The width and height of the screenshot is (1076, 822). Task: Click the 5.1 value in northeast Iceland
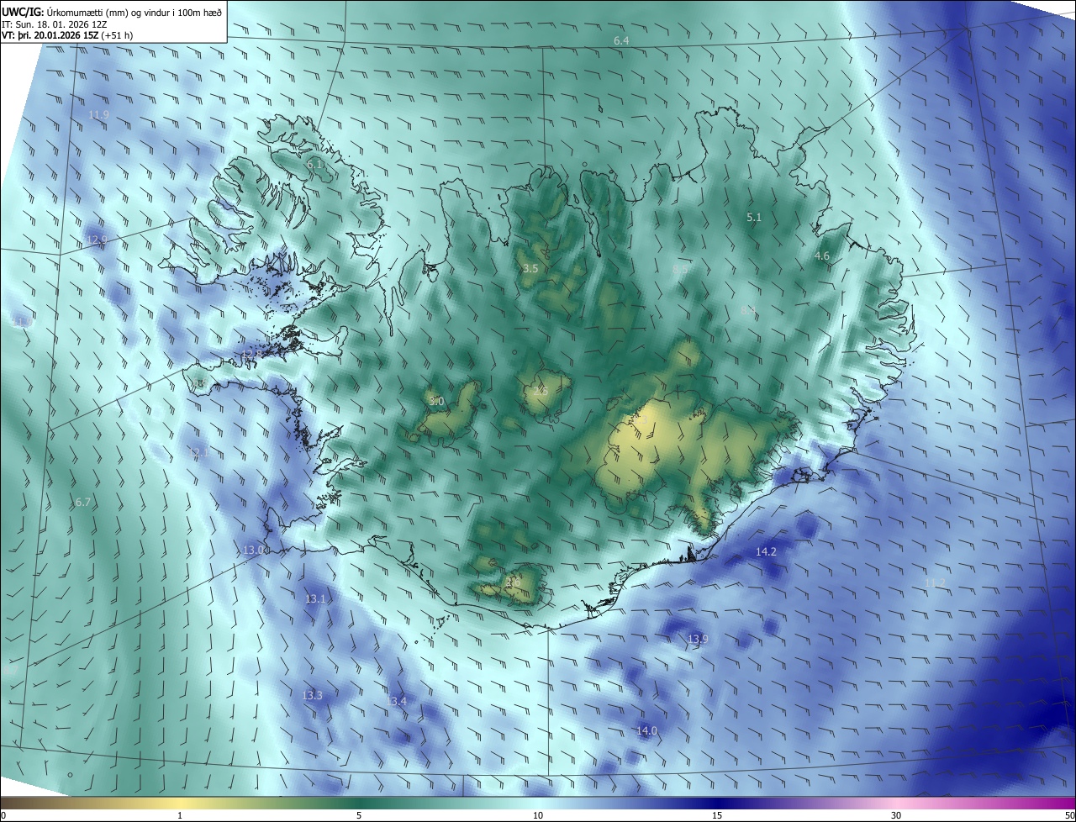(754, 218)
